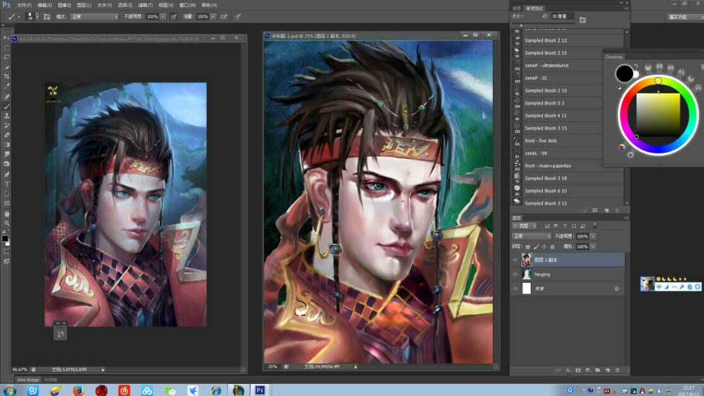Open brush flow slider dropdown

point(213,16)
